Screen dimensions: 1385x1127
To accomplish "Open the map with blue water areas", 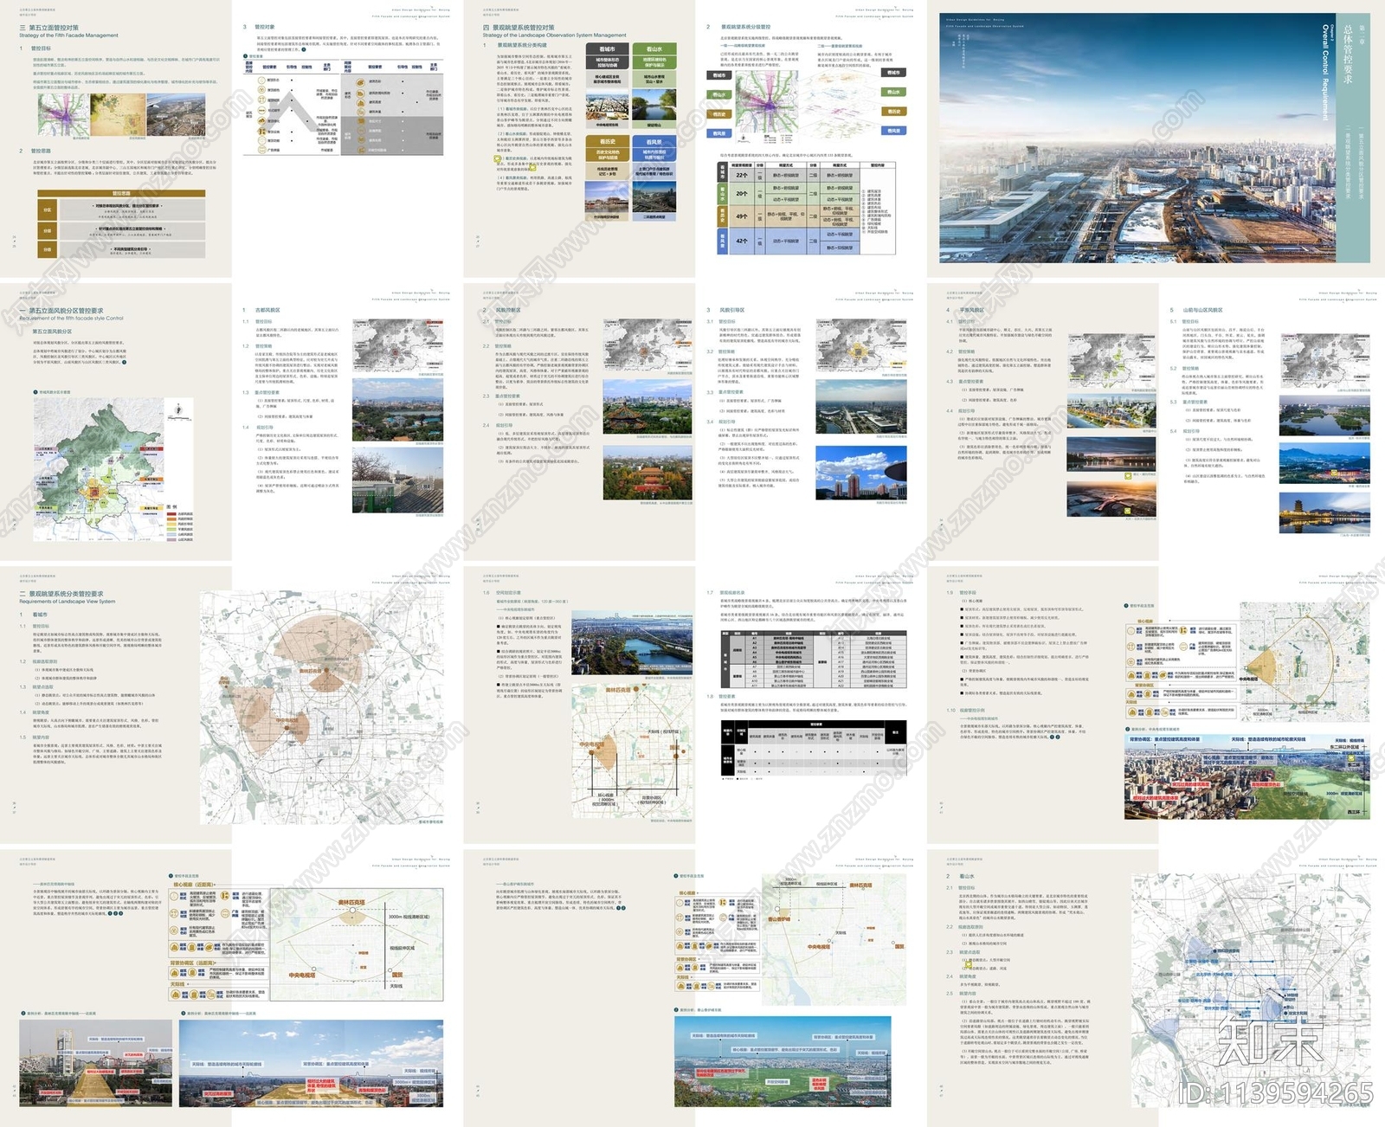I will click(x=1252, y=989).
